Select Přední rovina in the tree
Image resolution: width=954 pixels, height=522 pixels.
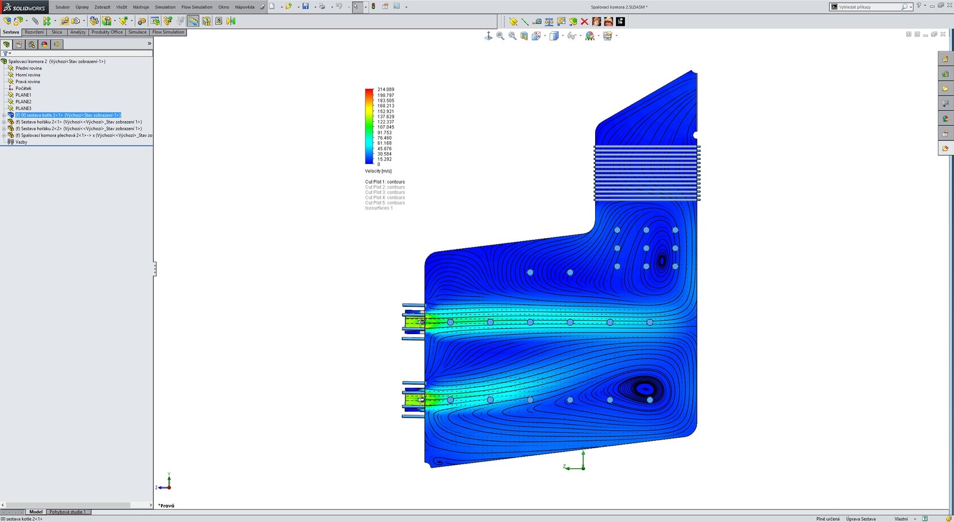(29, 68)
